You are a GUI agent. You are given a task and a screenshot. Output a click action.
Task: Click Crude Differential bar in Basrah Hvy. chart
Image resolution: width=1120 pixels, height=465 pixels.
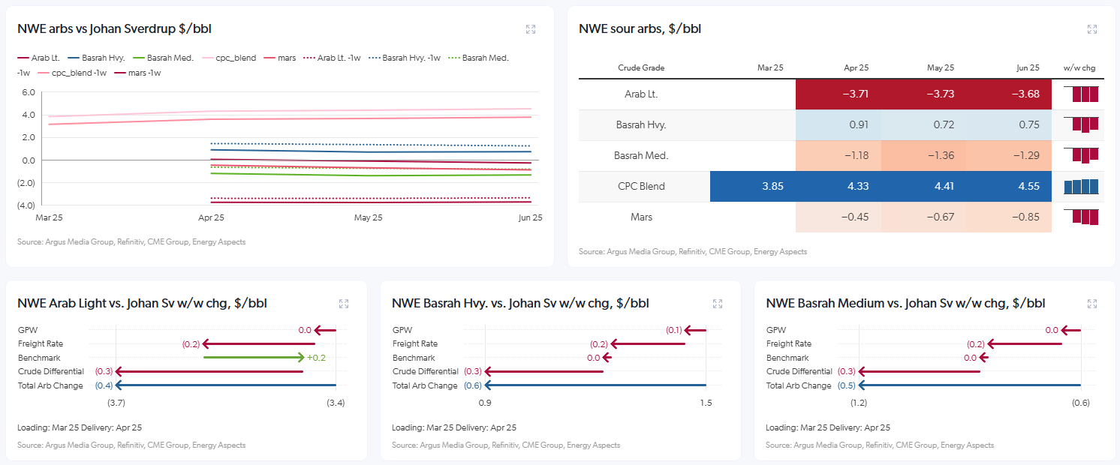(544, 371)
